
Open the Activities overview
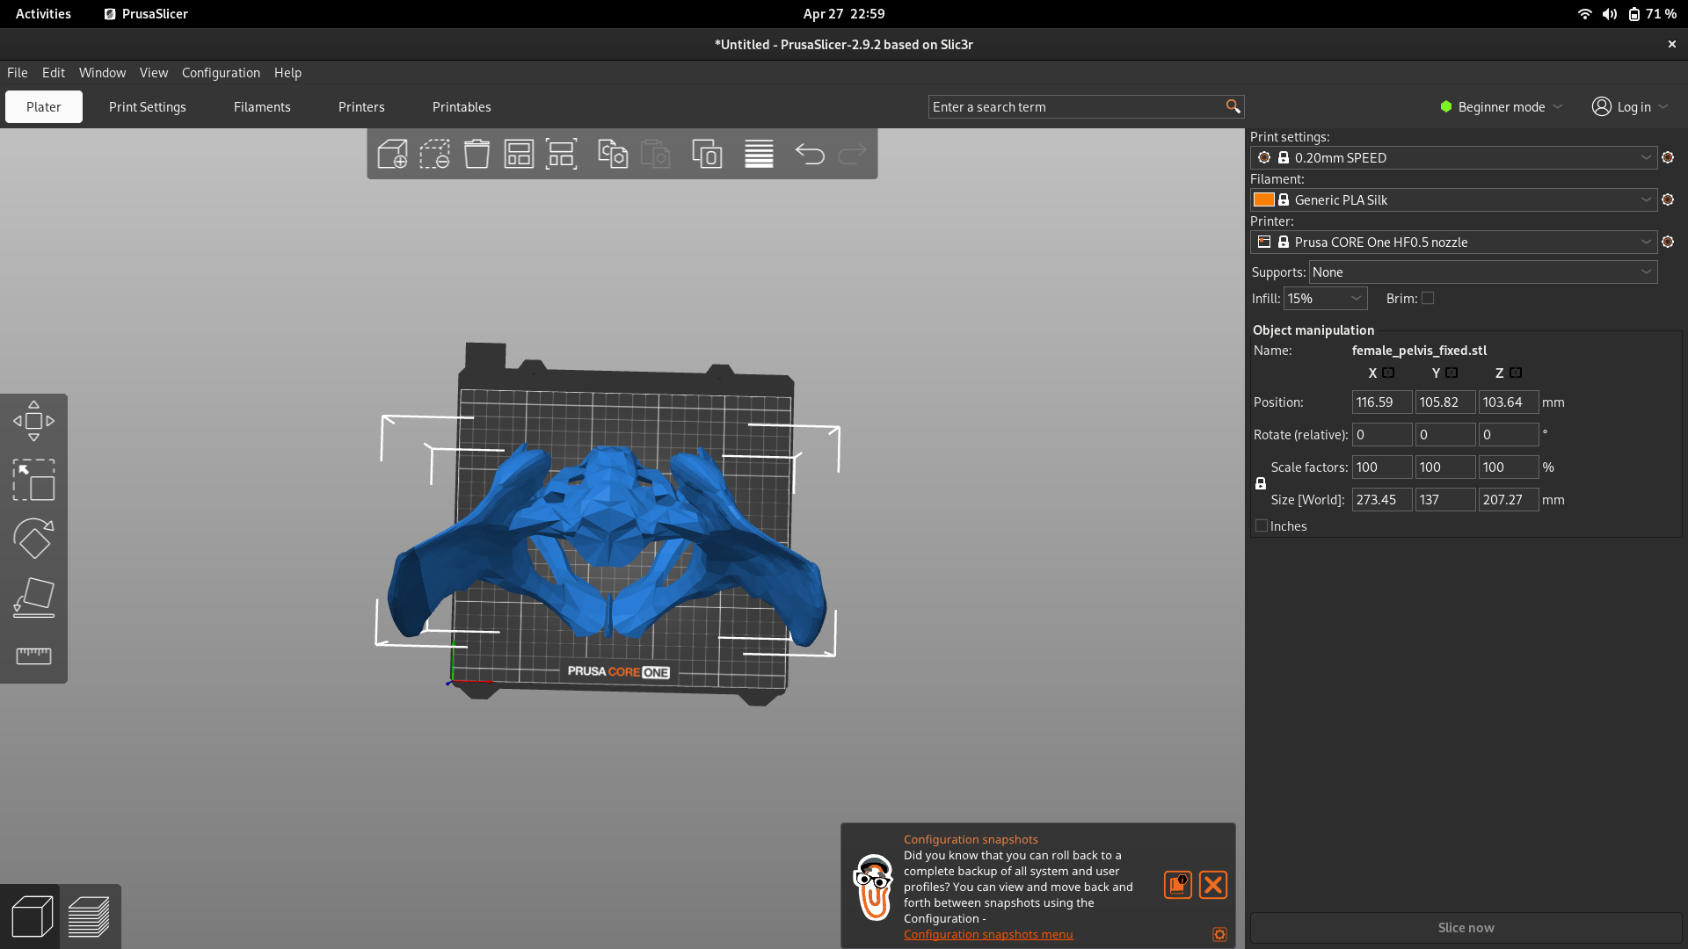click(x=43, y=13)
